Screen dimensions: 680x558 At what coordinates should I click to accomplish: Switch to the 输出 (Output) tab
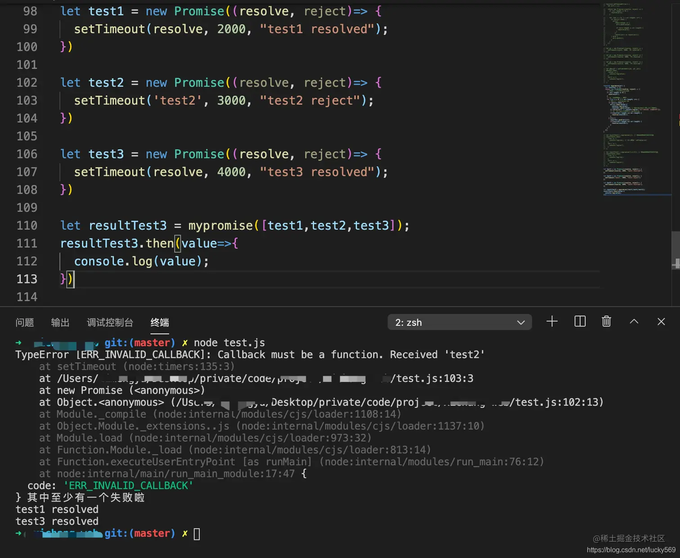coord(60,322)
